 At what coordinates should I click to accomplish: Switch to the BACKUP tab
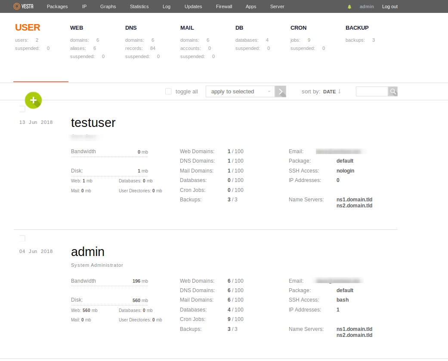click(357, 28)
